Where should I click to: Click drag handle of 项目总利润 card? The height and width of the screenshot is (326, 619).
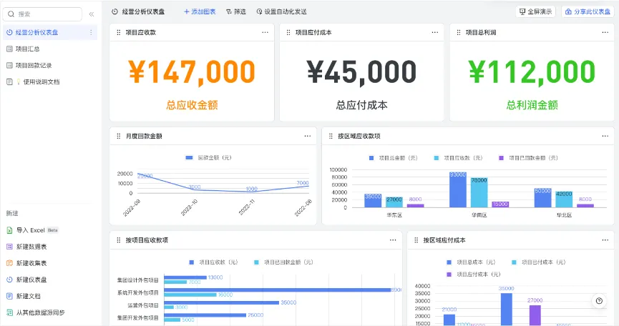pyautogui.click(x=458, y=32)
